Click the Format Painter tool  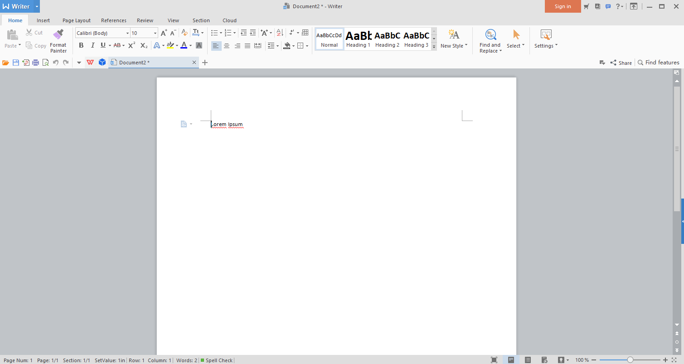[x=58, y=40]
